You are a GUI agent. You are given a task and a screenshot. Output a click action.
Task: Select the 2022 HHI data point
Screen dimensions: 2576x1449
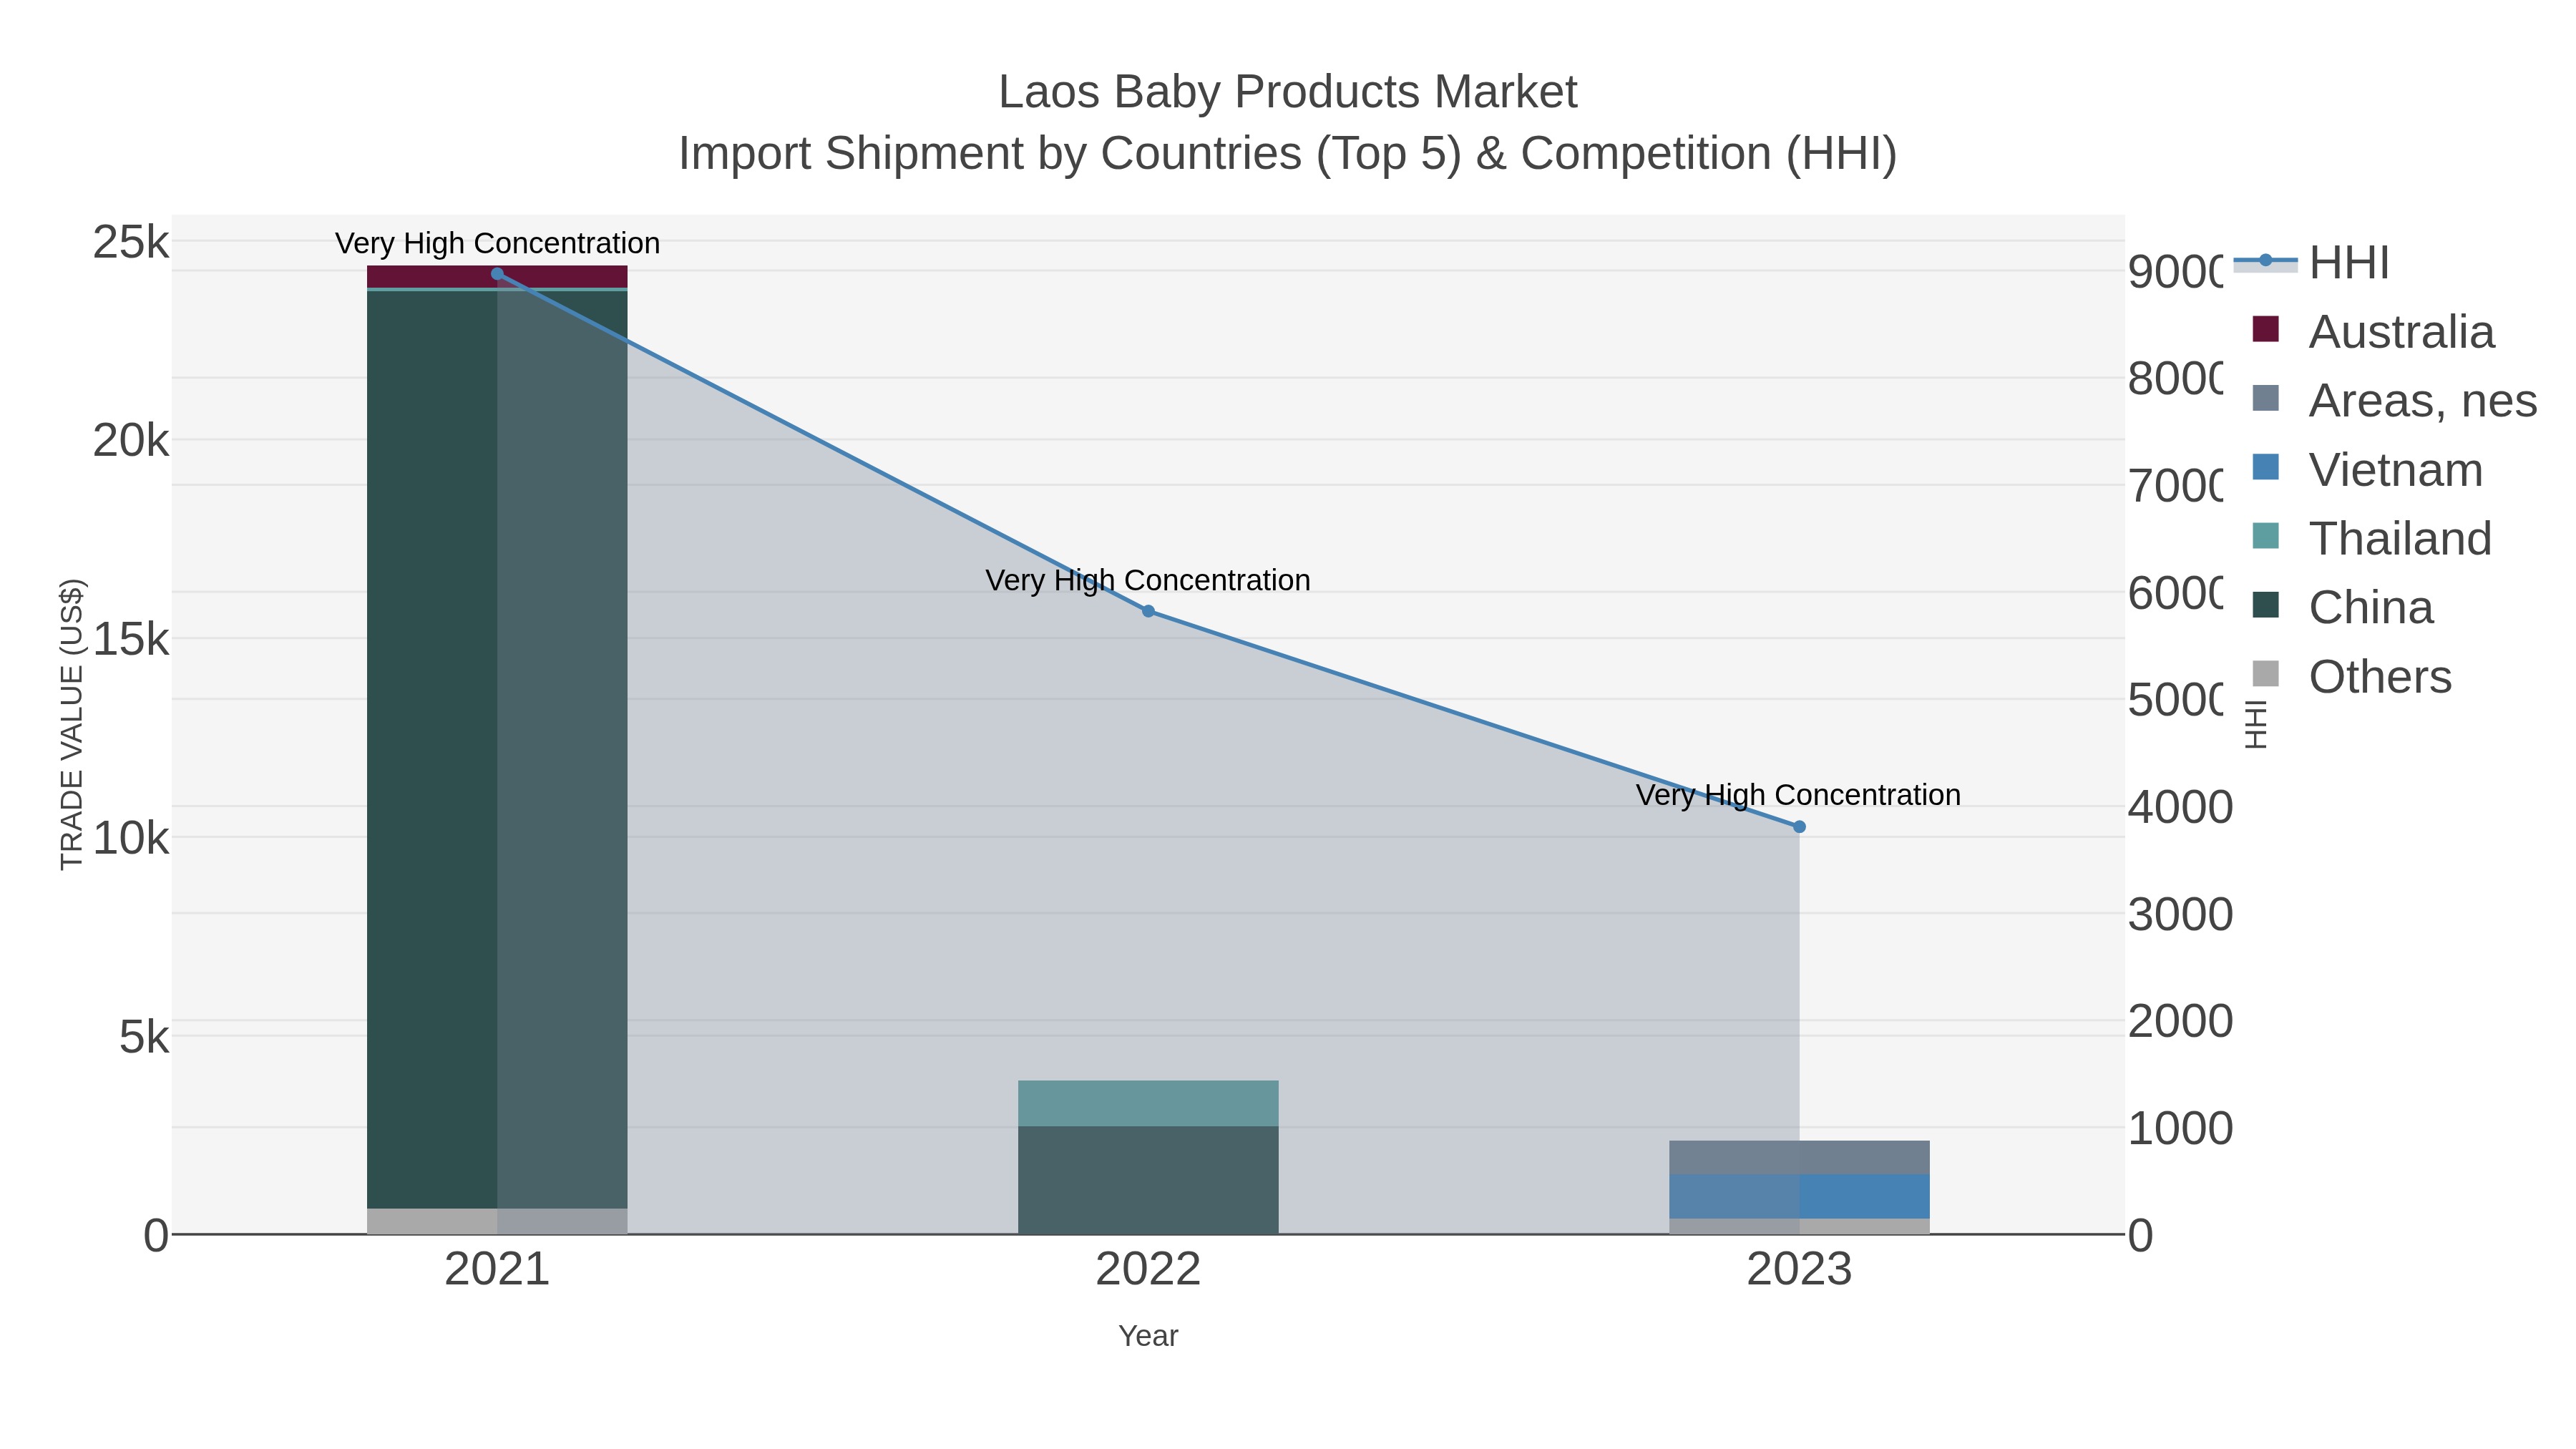1148,611
